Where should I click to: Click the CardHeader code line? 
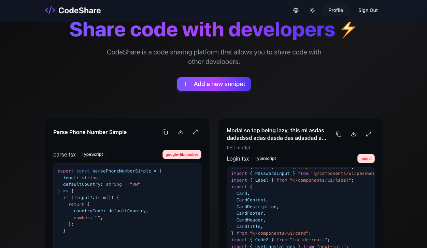pos(251,220)
